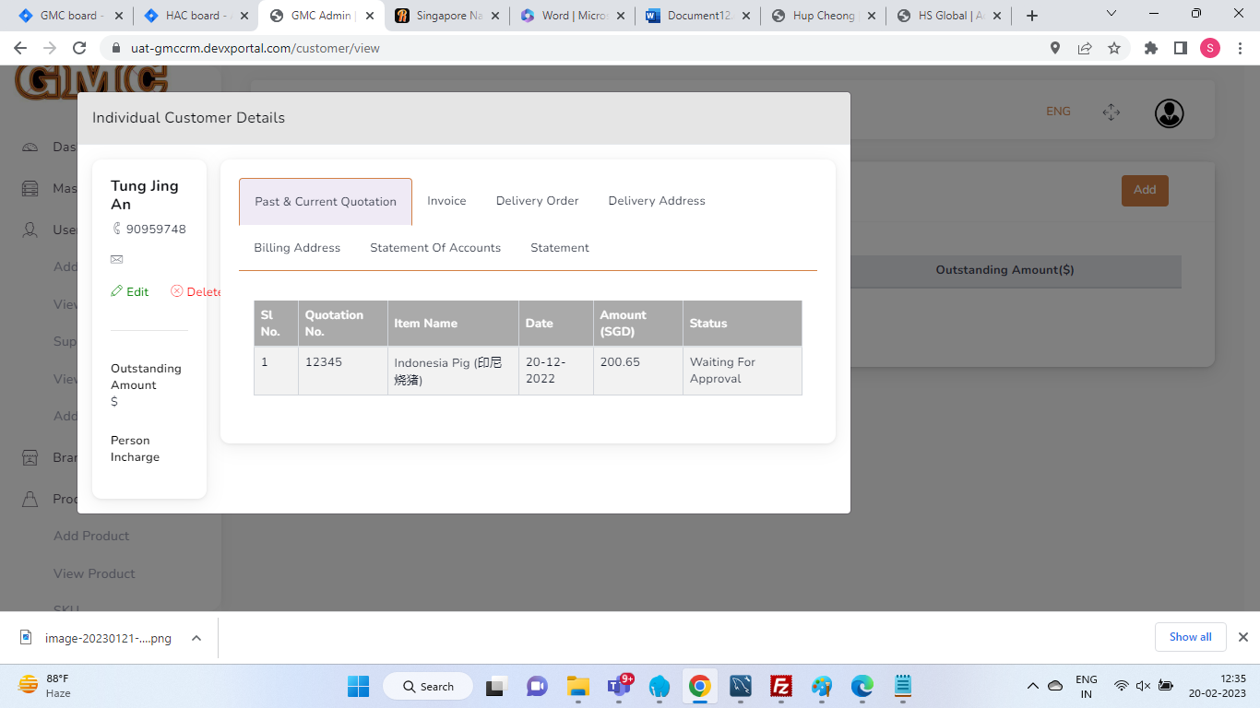Screen dimensions: 1260x708
Task: Click the Show all downloads button
Action: 1190,637
